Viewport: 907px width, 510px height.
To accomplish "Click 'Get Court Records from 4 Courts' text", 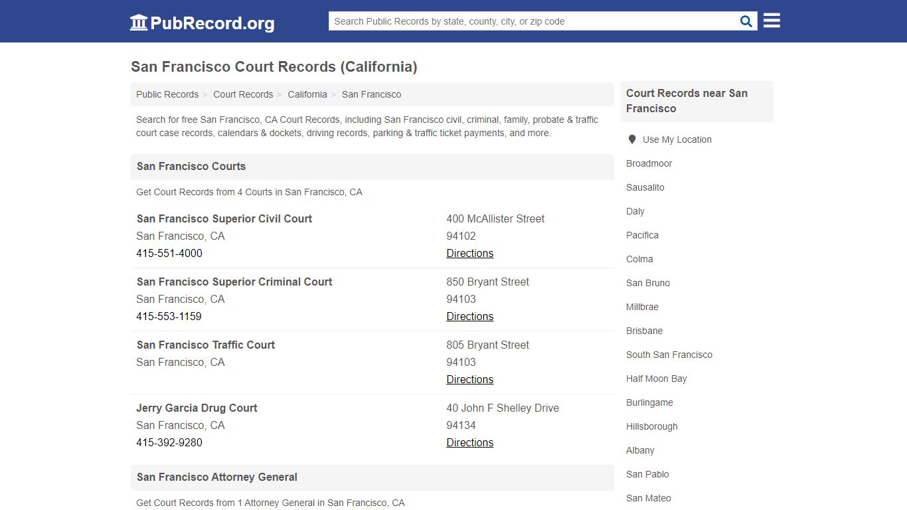I will [x=249, y=192].
